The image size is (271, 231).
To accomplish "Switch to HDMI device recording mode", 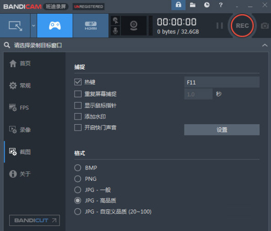I will pos(91,26).
